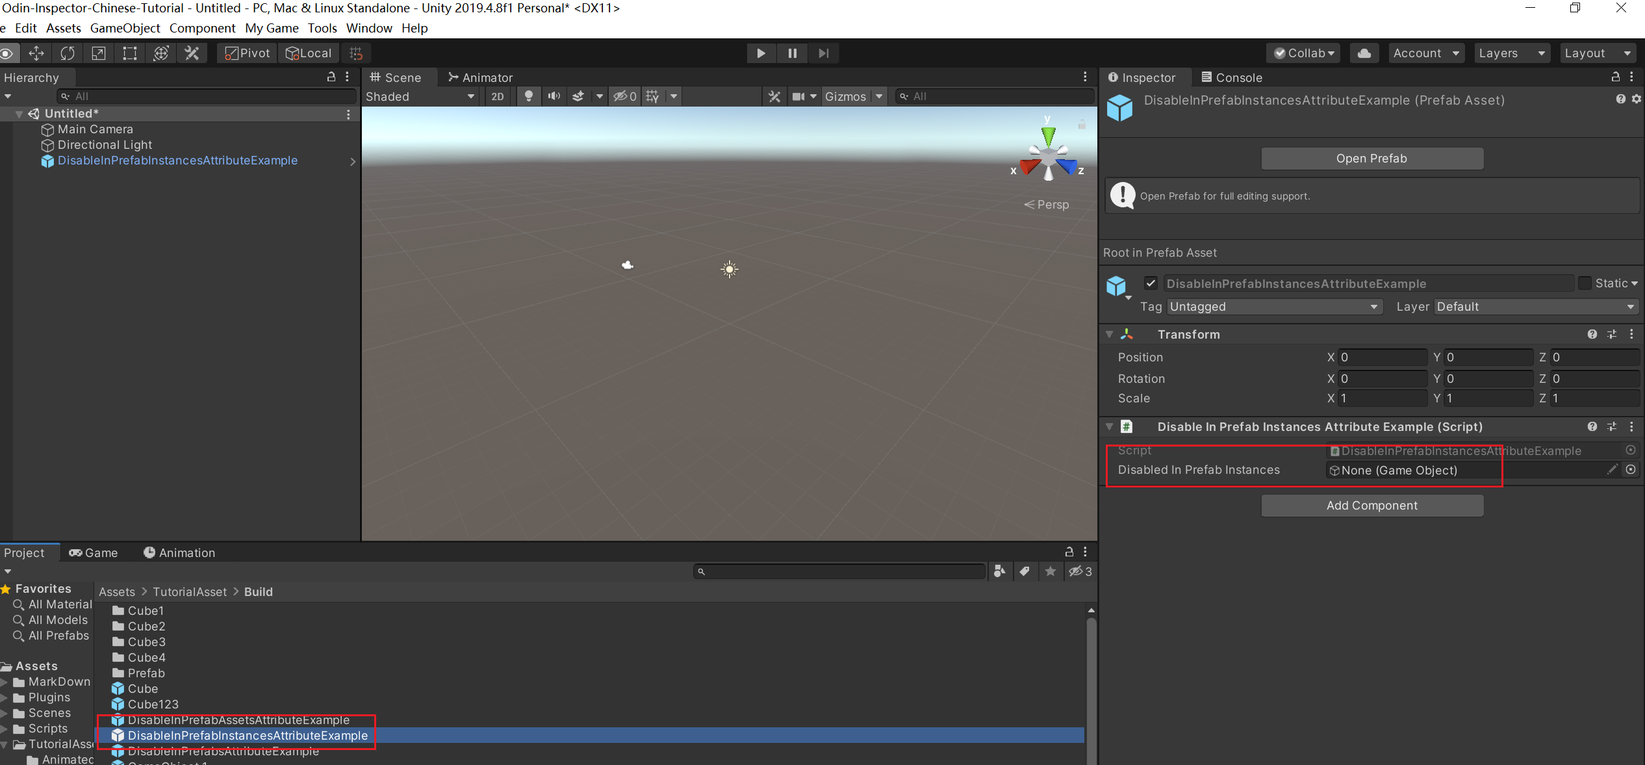This screenshot has width=1645, height=765.
Task: Toggle the prefab active checkbox
Action: [1151, 283]
